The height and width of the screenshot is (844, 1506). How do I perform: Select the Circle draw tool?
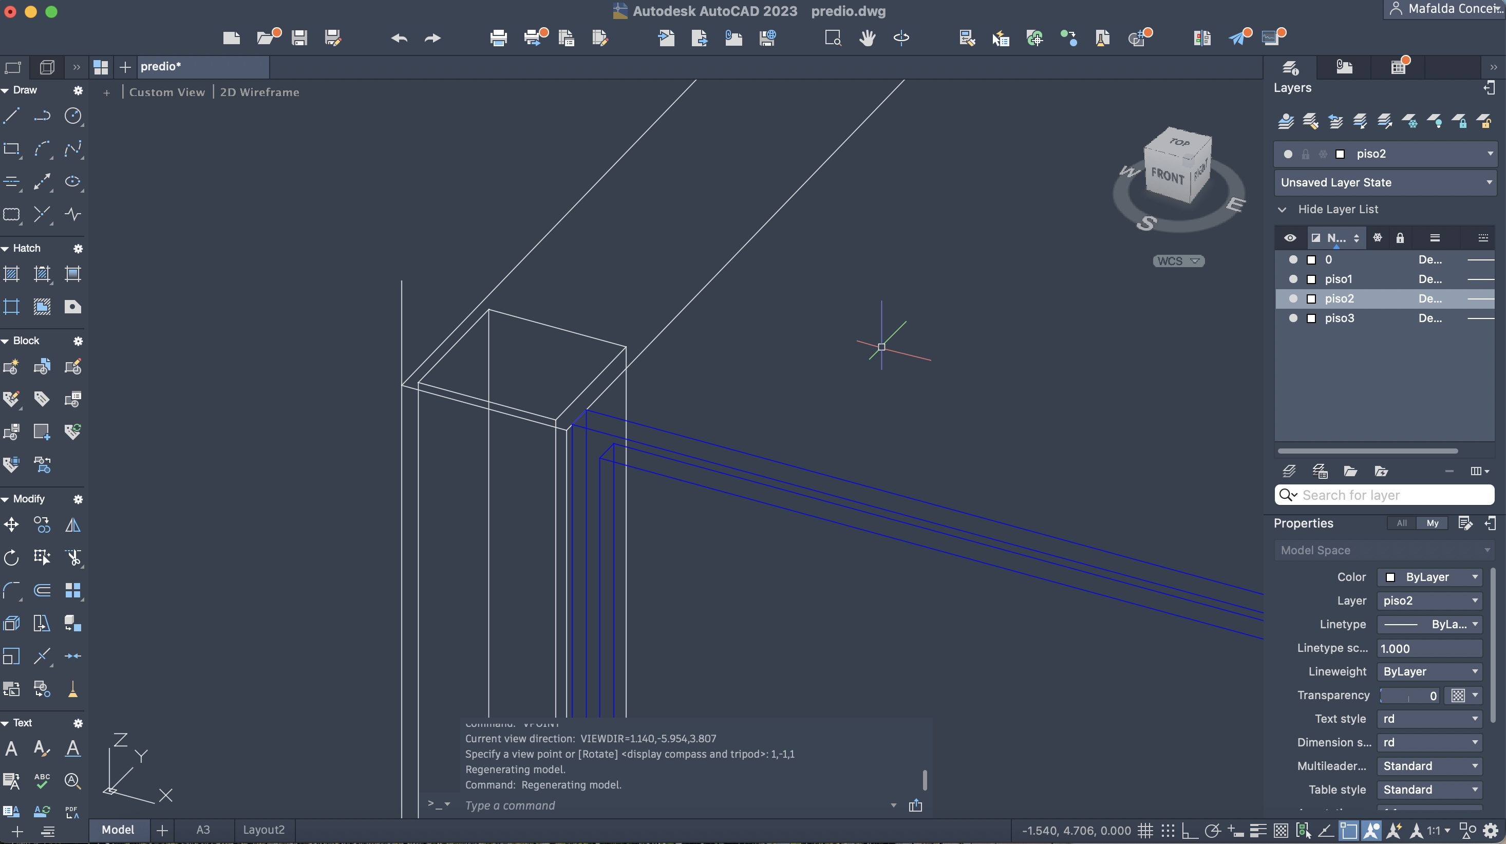(73, 116)
